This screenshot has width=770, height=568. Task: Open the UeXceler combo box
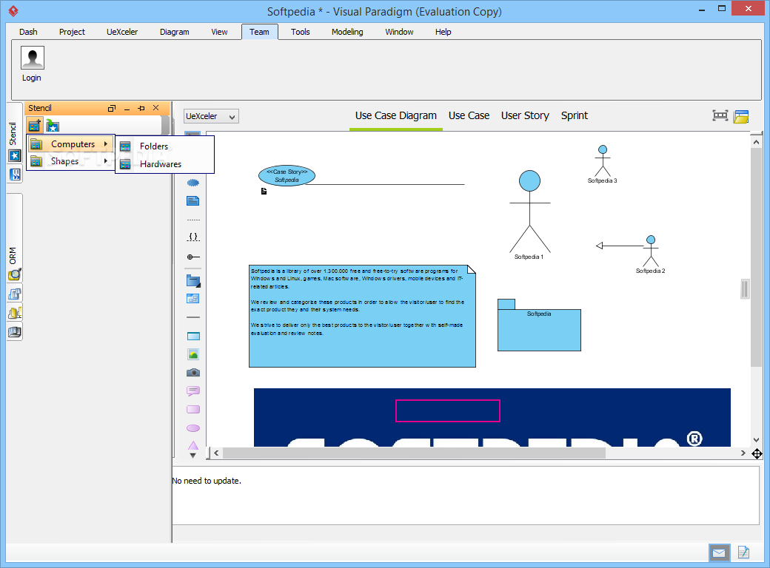coord(211,116)
